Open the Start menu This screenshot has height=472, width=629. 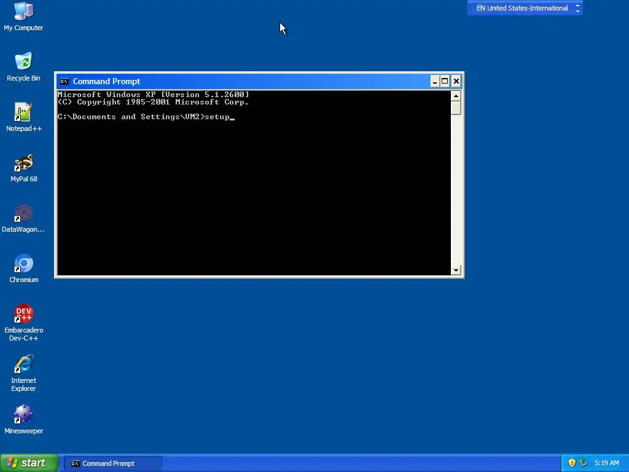[x=29, y=463]
